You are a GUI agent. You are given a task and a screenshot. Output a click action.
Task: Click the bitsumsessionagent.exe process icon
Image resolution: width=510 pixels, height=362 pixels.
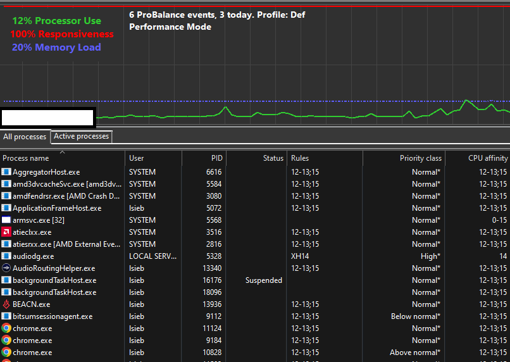pos(6,316)
